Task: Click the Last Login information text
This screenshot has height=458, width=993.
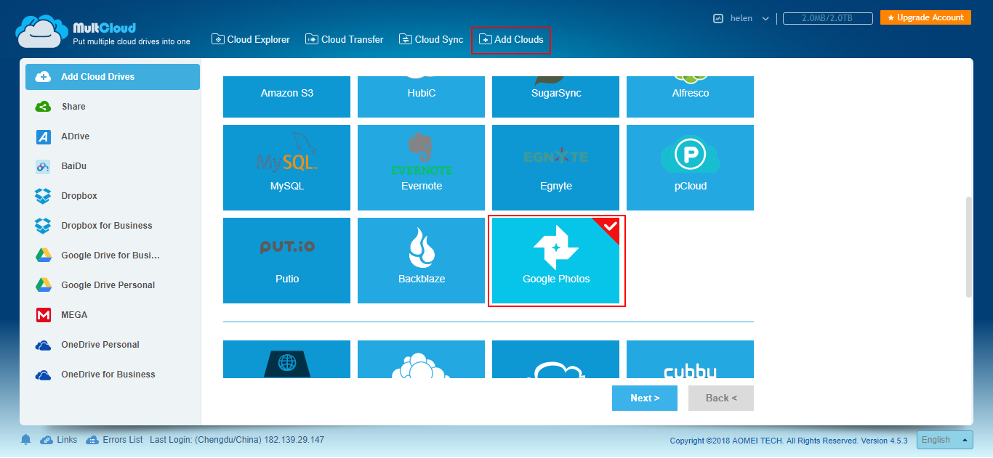Action: (x=237, y=440)
